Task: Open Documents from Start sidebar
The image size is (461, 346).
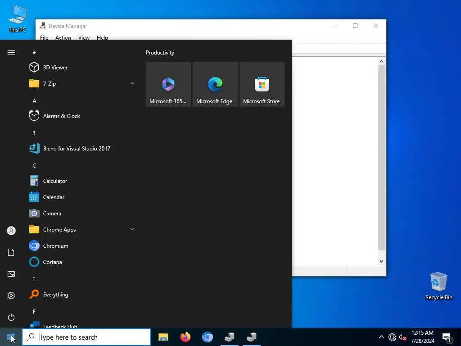Action: coord(11,252)
